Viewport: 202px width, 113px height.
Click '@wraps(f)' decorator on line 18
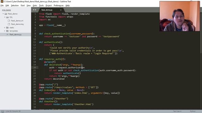(x=50, y=62)
